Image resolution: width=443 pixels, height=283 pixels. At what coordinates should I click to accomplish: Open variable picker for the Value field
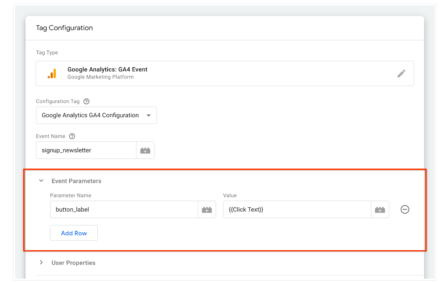tap(380, 209)
